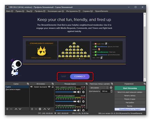Viewport: 151px width, 120px height.
Task: Open the Вид menu
Action: (29, 11)
